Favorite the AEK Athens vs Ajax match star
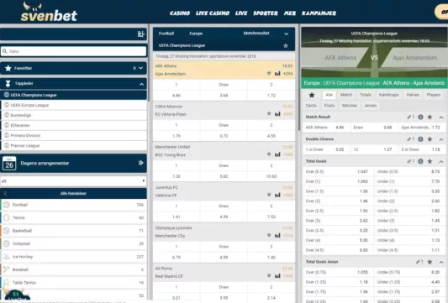The width and height of the screenshot is (448, 303). (x=269, y=73)
